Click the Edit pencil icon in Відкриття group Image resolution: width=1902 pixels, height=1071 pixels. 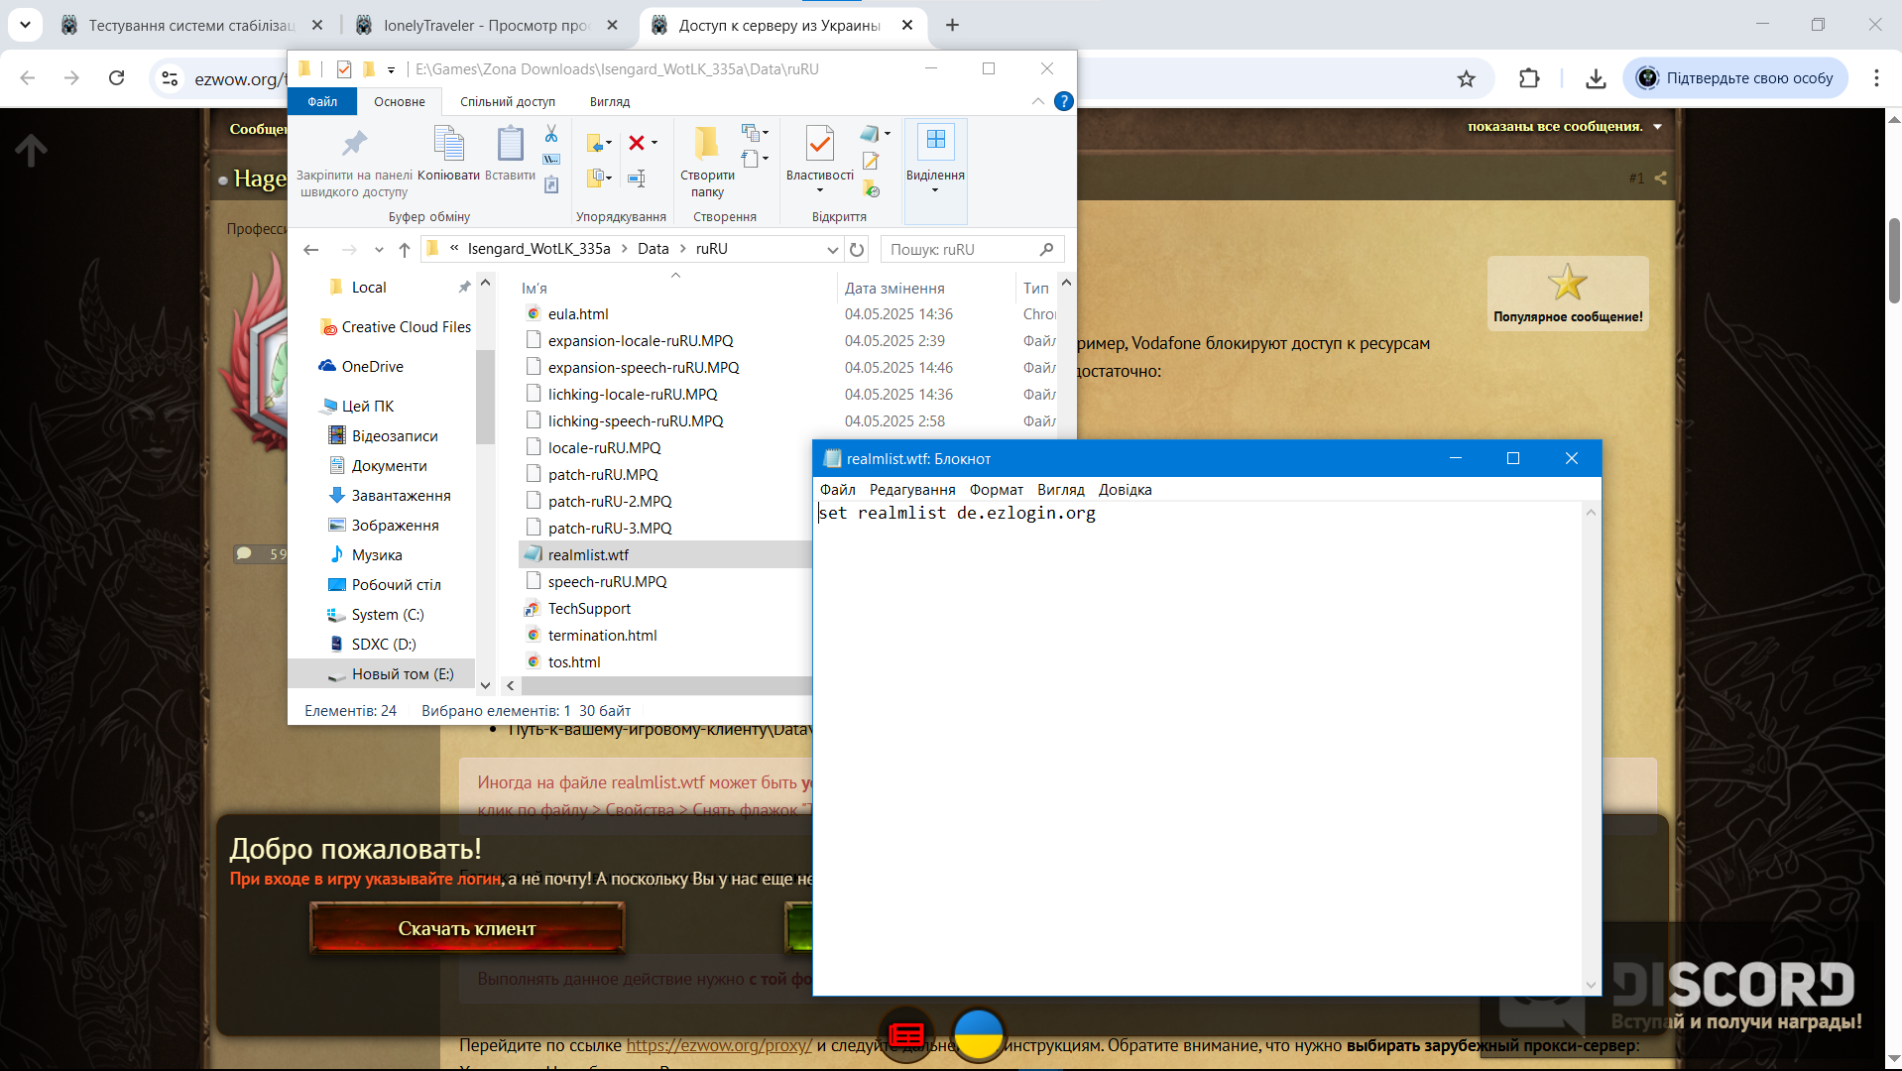pyautogui.click(x=871, y=161)
